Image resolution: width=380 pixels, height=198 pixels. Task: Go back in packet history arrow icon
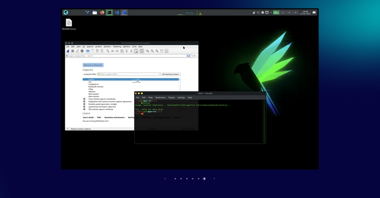click(x=112, y=51)
